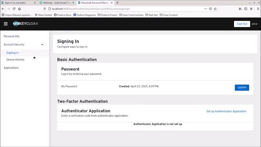This screenshot has height=147, width=261.
Task: Click Set up Authenticator Application link
Action: [226, 111]
